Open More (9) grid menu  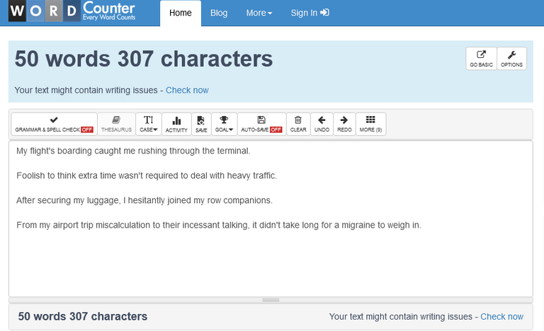coord(371,124)
